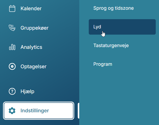Open Sprog og tidszone settings
Image resolution: width=159 pixels, height=125 pixels.
pos(113,8)
